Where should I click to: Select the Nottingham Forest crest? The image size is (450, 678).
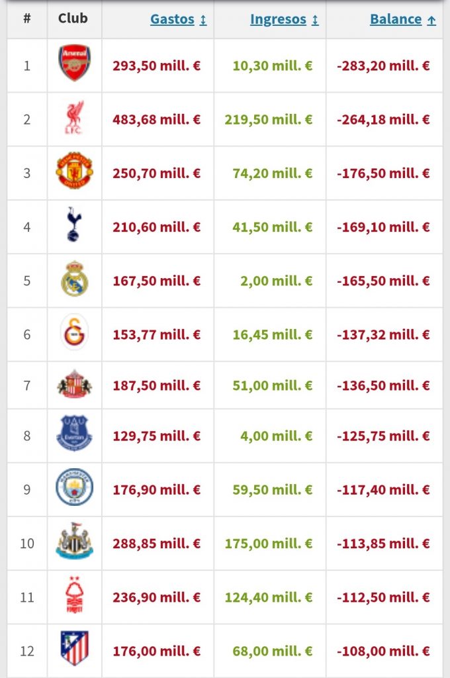74,595
